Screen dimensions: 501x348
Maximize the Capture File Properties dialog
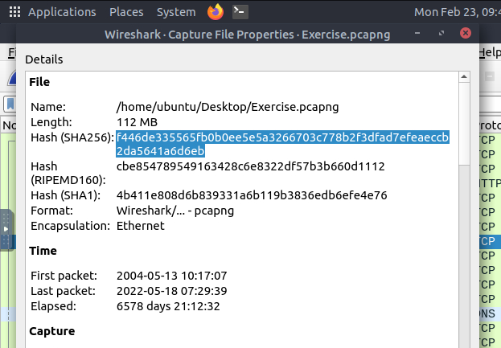(441, 33)
